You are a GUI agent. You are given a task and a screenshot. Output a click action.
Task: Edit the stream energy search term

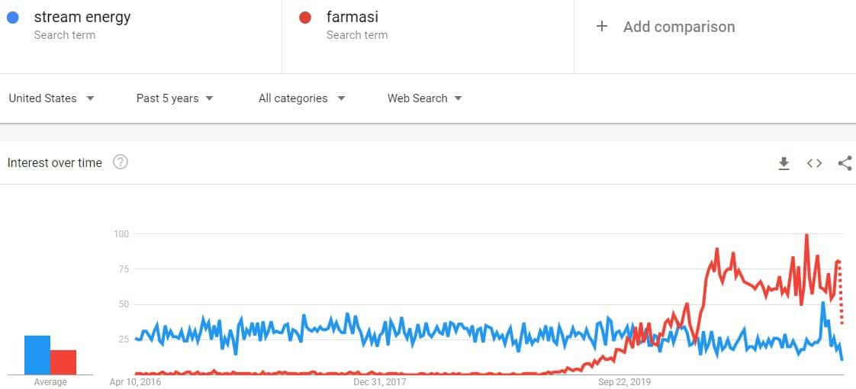pyautogui.click(x=82, y=17)
